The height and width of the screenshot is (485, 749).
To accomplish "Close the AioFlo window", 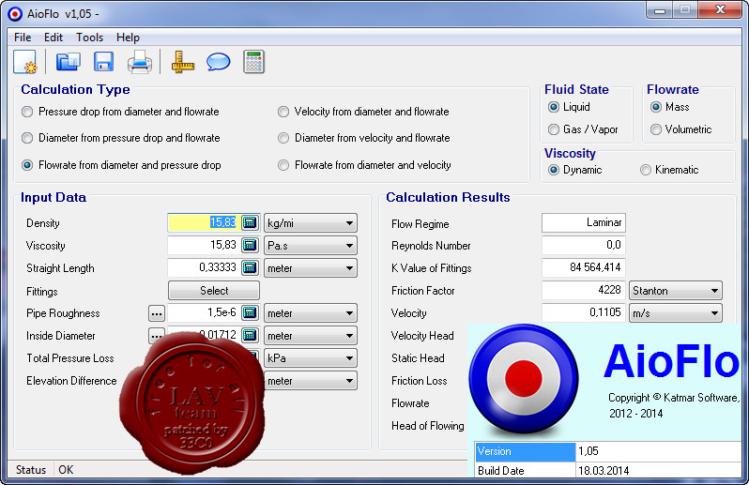I will click(x=720, y=10).
